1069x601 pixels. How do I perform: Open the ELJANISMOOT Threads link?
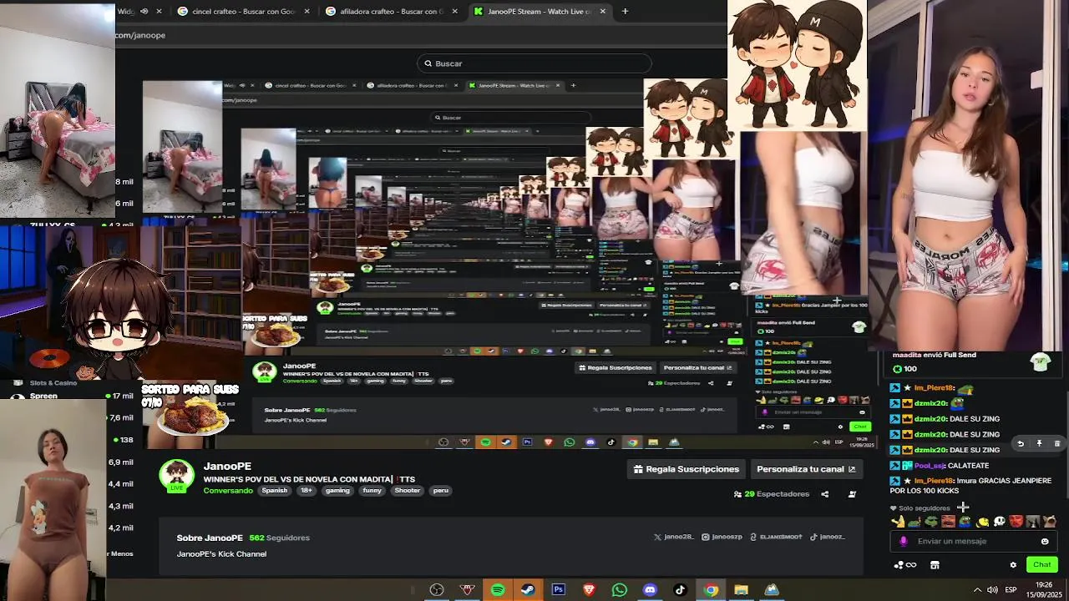pos(776,538)
